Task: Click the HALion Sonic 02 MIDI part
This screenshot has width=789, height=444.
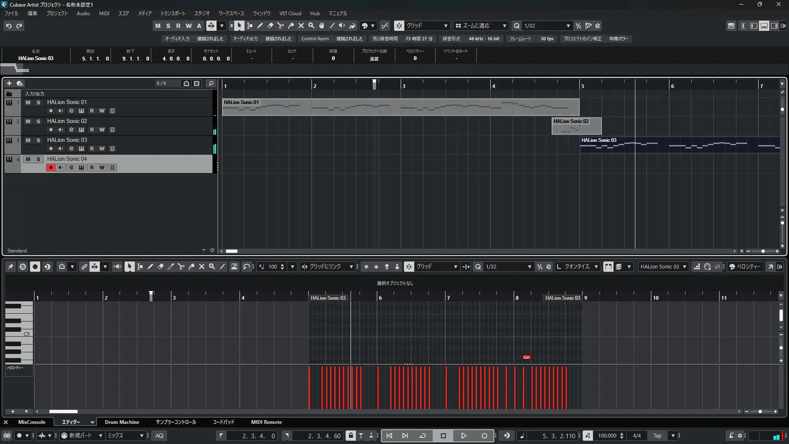Action: click(x=576, y=126)
